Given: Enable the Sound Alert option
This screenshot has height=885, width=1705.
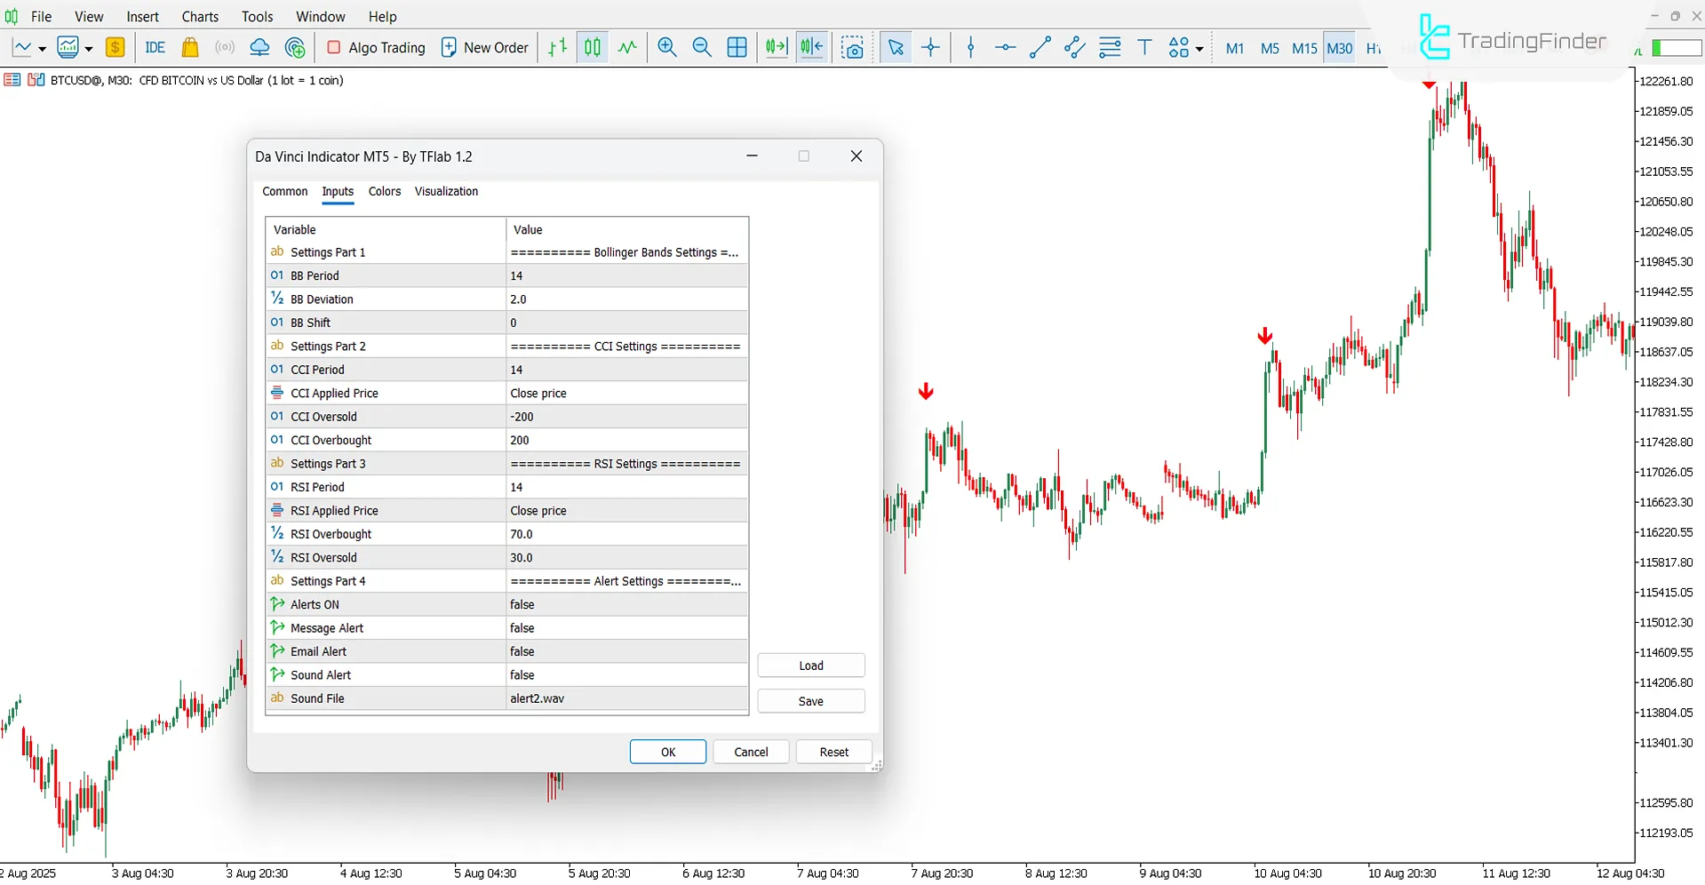Looking at the screenshot, I should coord(625,674).
